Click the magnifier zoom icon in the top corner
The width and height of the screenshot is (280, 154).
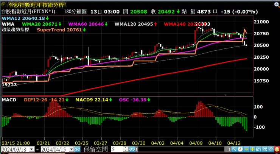(x=277, y=5)
